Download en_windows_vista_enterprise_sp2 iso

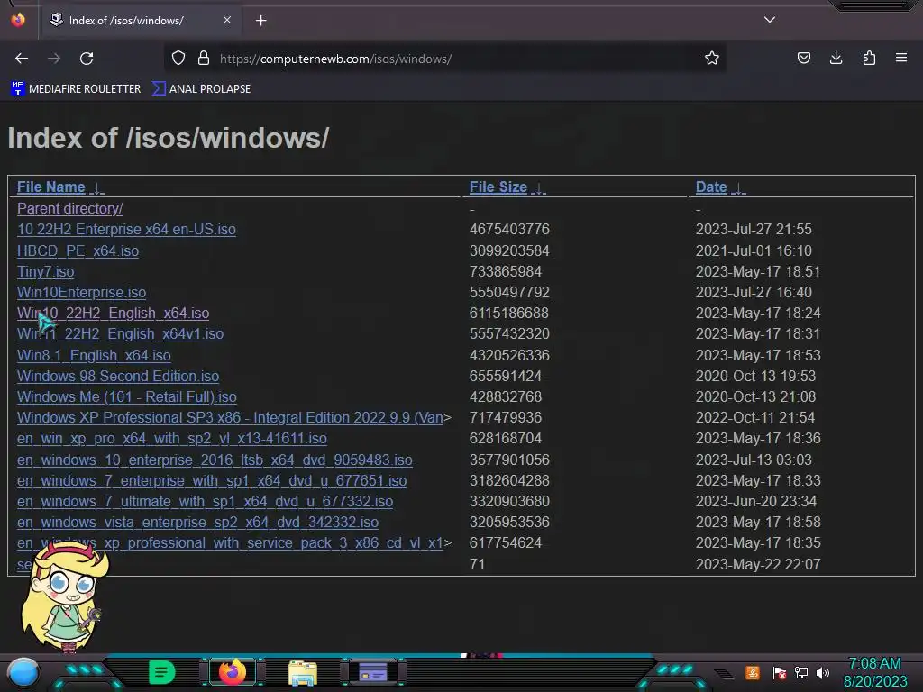pyautogui.click(x=197, y=522)
